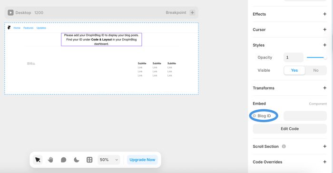Open the 50% zoom dropdown

(x=109, y=160)
